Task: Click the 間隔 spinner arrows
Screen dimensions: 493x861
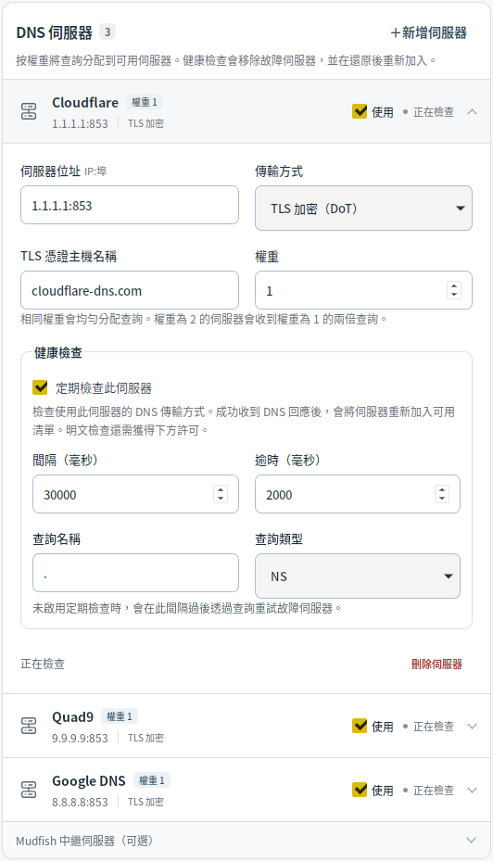Action: [221, 494]
